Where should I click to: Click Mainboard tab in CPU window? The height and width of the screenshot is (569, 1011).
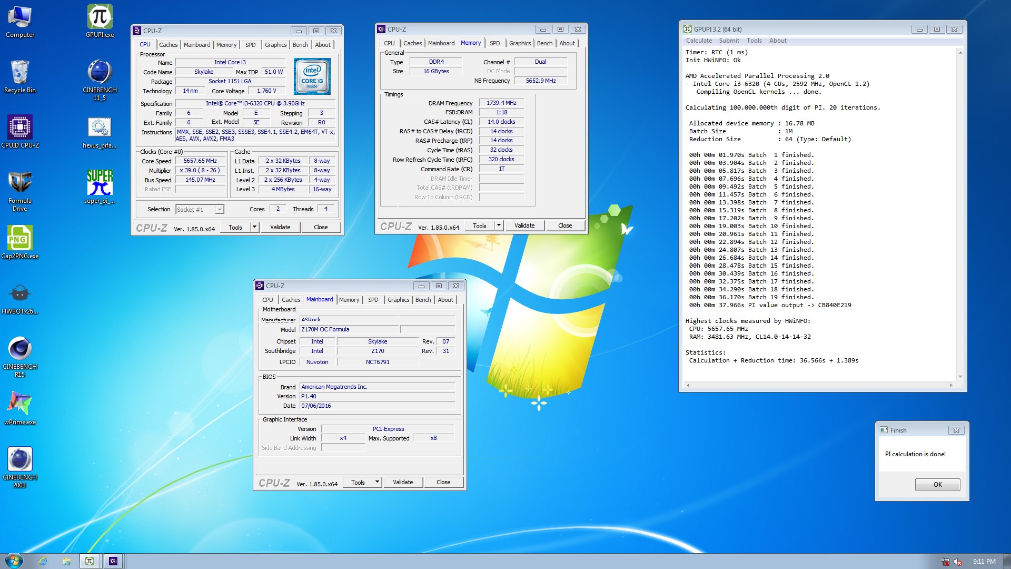[197, 45]
